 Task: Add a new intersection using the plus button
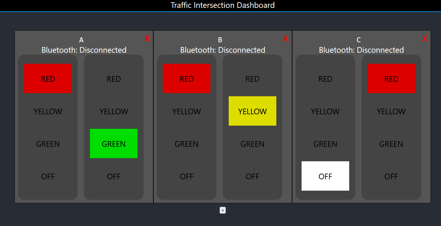222,210
